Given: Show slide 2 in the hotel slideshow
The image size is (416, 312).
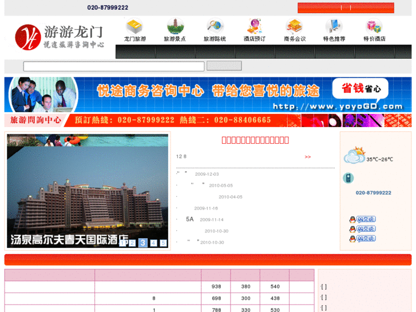Looking at the screenshot, I should point(132,243).
